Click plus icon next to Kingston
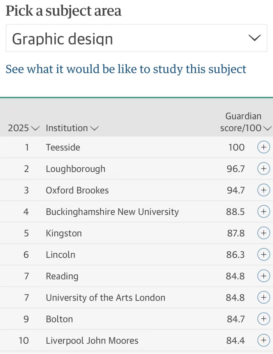This screenshot has width=273, height=354. point(264,233)
